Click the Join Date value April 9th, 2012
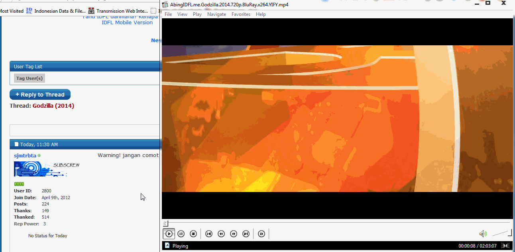Image resolution: width=515 pixels, height=252 pixels. [x=56, y=198]
